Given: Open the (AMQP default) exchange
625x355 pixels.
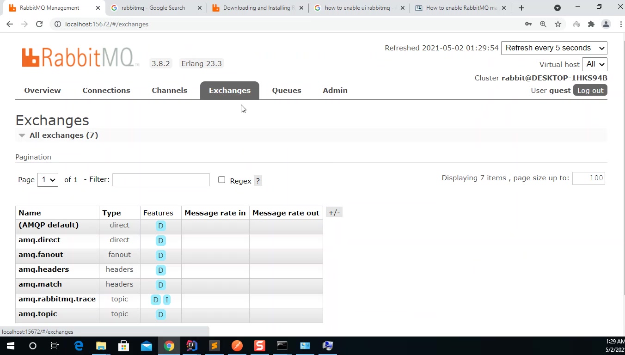Looking at the screenshot, I should (x=49, y=225).
